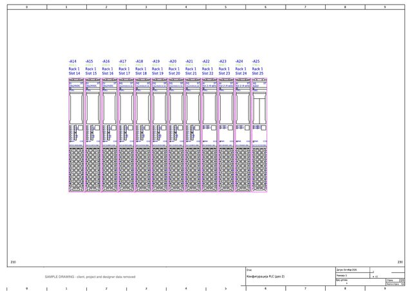Click the Slot 19 text
This screenshot has height=291, width=412.
click(158, 73)
